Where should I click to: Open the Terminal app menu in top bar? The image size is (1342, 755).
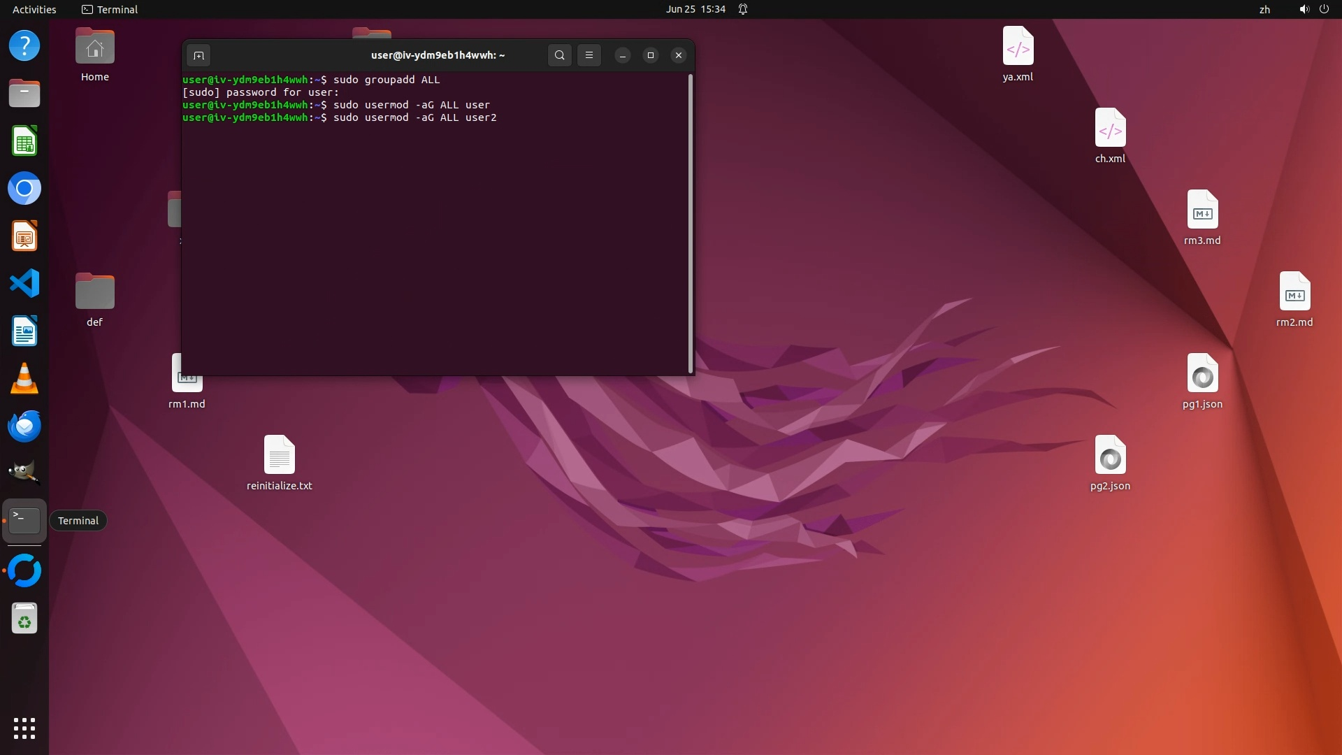(110, 9)
